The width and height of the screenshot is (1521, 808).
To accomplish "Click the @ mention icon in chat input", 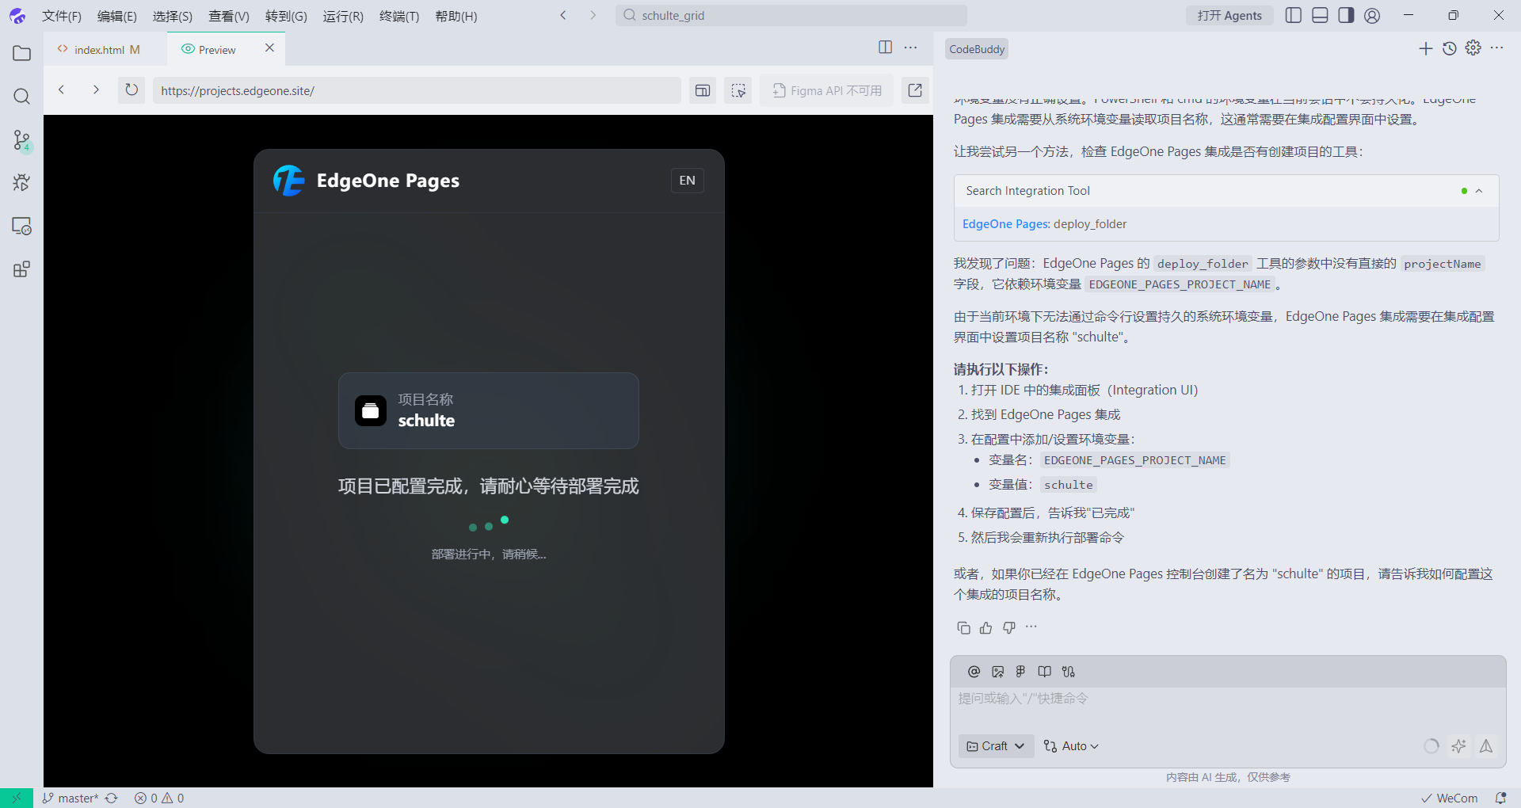I will [973, 671].
